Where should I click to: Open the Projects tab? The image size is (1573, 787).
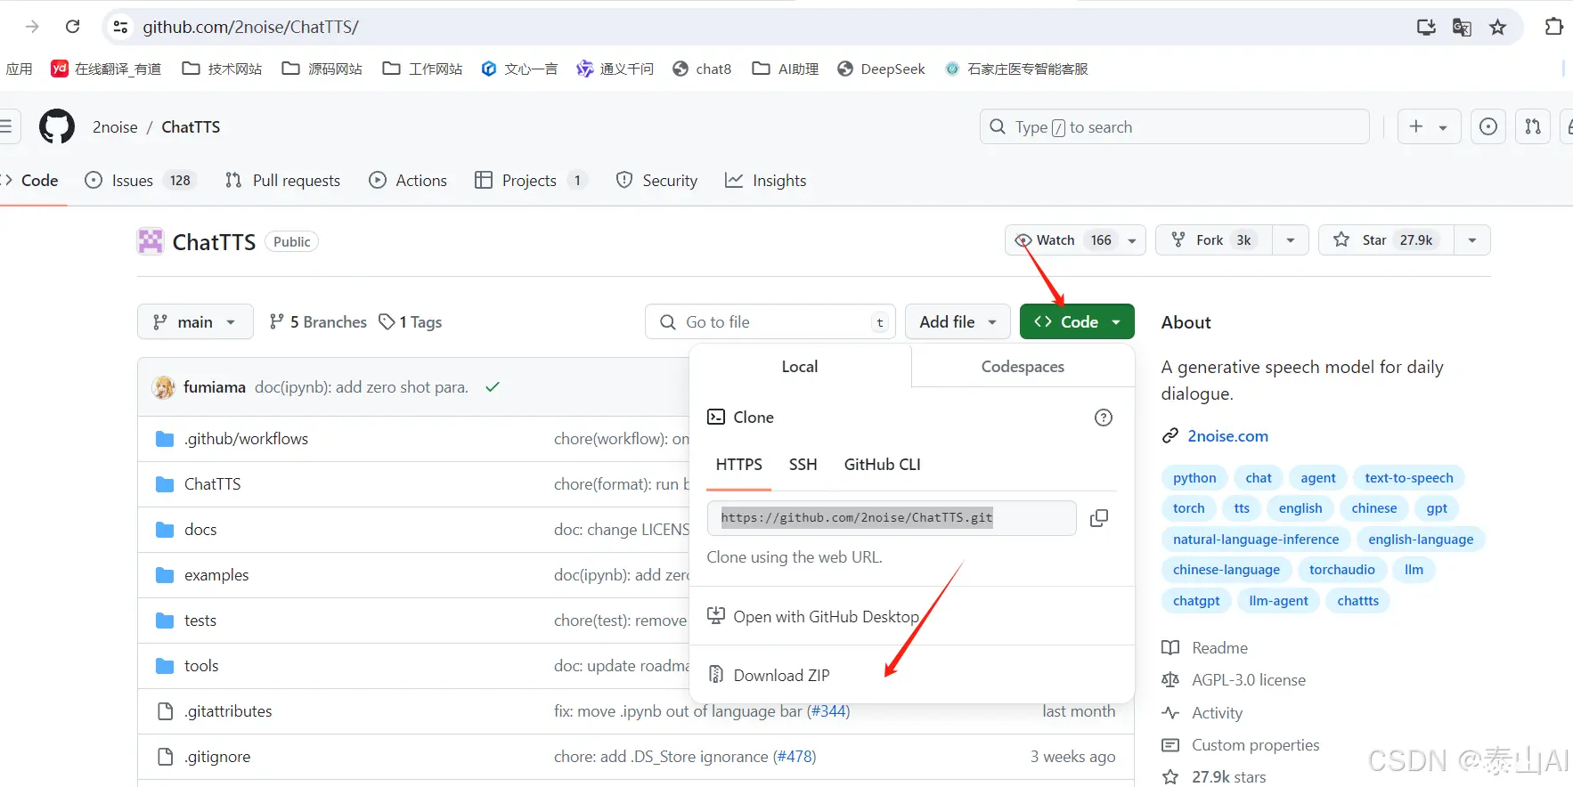click(532, 181)
